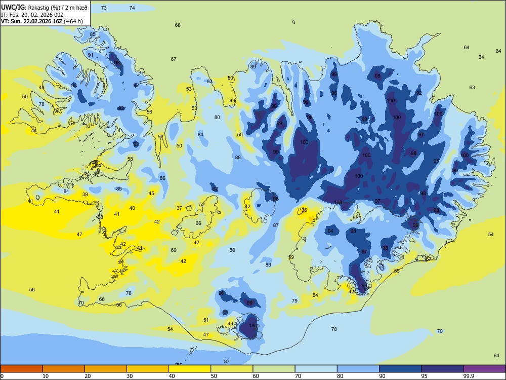
Task: Click the humidity value '48' on the map
Action: pos(41,88)
